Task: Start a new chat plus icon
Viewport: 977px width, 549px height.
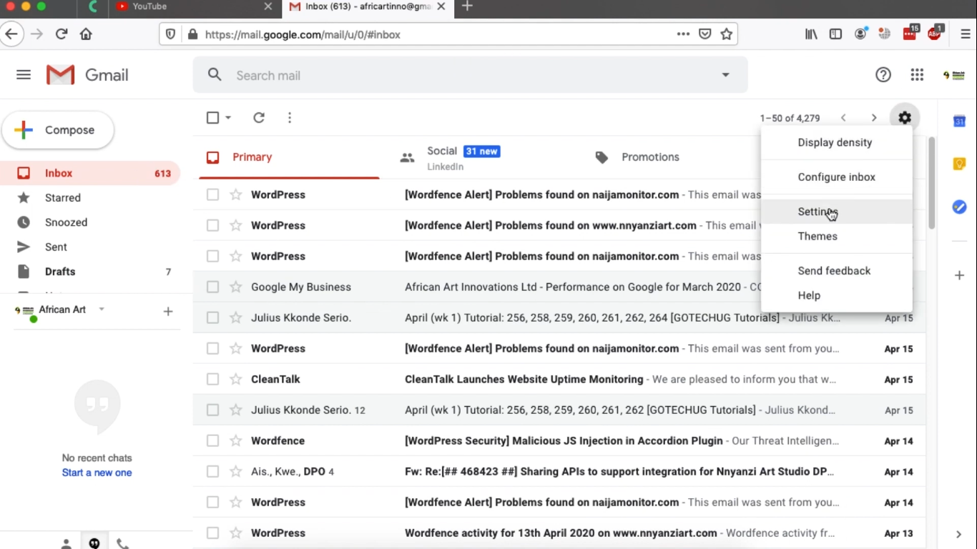Action: [x=168, y=311]
